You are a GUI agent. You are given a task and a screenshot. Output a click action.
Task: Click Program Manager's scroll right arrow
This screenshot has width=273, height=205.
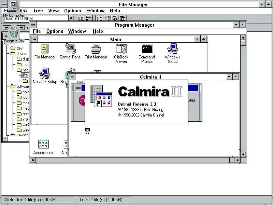[237, 160]
